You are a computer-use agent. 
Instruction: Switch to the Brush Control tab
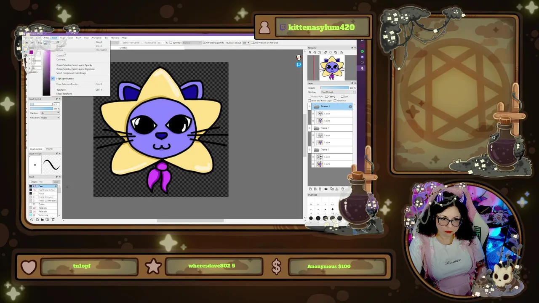click(x=36, y=149)
